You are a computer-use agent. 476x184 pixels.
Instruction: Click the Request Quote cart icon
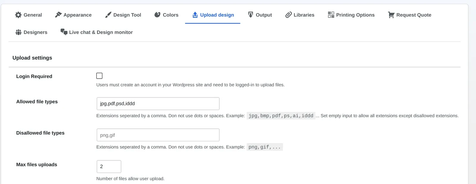pos(391,15)
